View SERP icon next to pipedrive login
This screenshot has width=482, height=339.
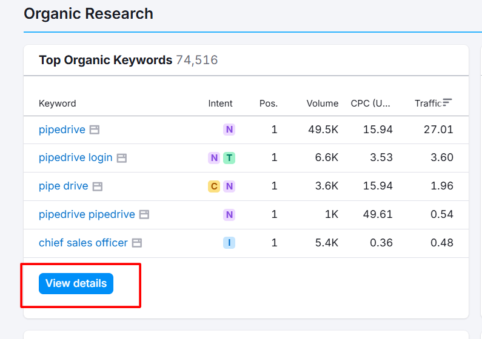pos(122,158)
